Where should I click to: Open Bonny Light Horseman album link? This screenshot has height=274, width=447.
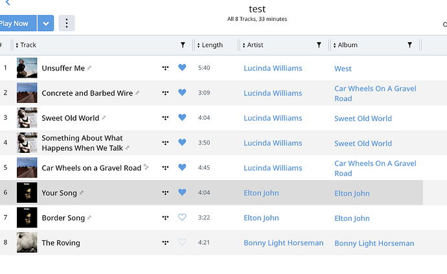click(374, 243)
